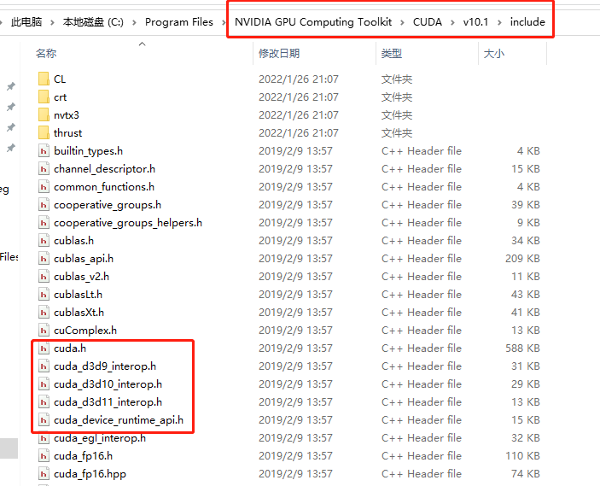Expand the chevron after v10.1 breadcrumb
Image resolution: width=600 pixels, height=486 pixels.
click(x=499, y=22)
